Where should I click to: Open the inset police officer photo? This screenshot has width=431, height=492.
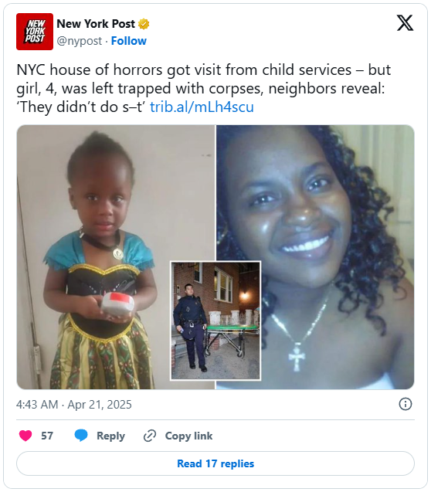215,321
